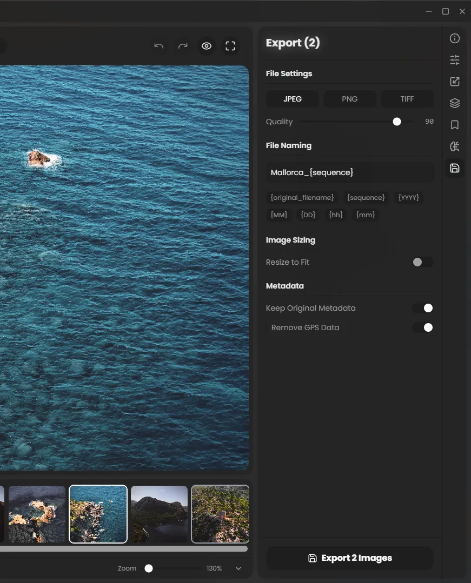Expand the zoom options chevron
Viewport: 471px width, 583px height.
238,568
